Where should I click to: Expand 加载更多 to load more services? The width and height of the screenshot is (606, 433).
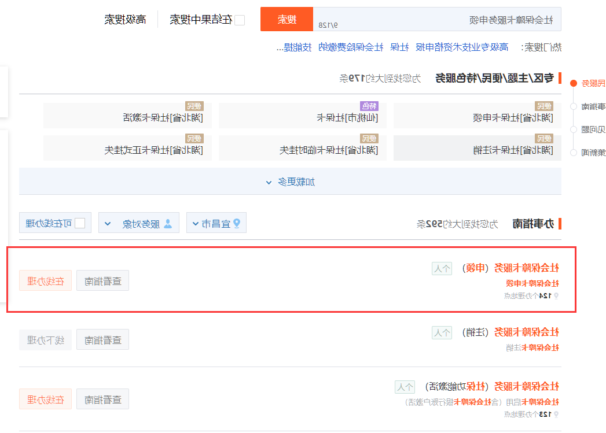[290, 182]
